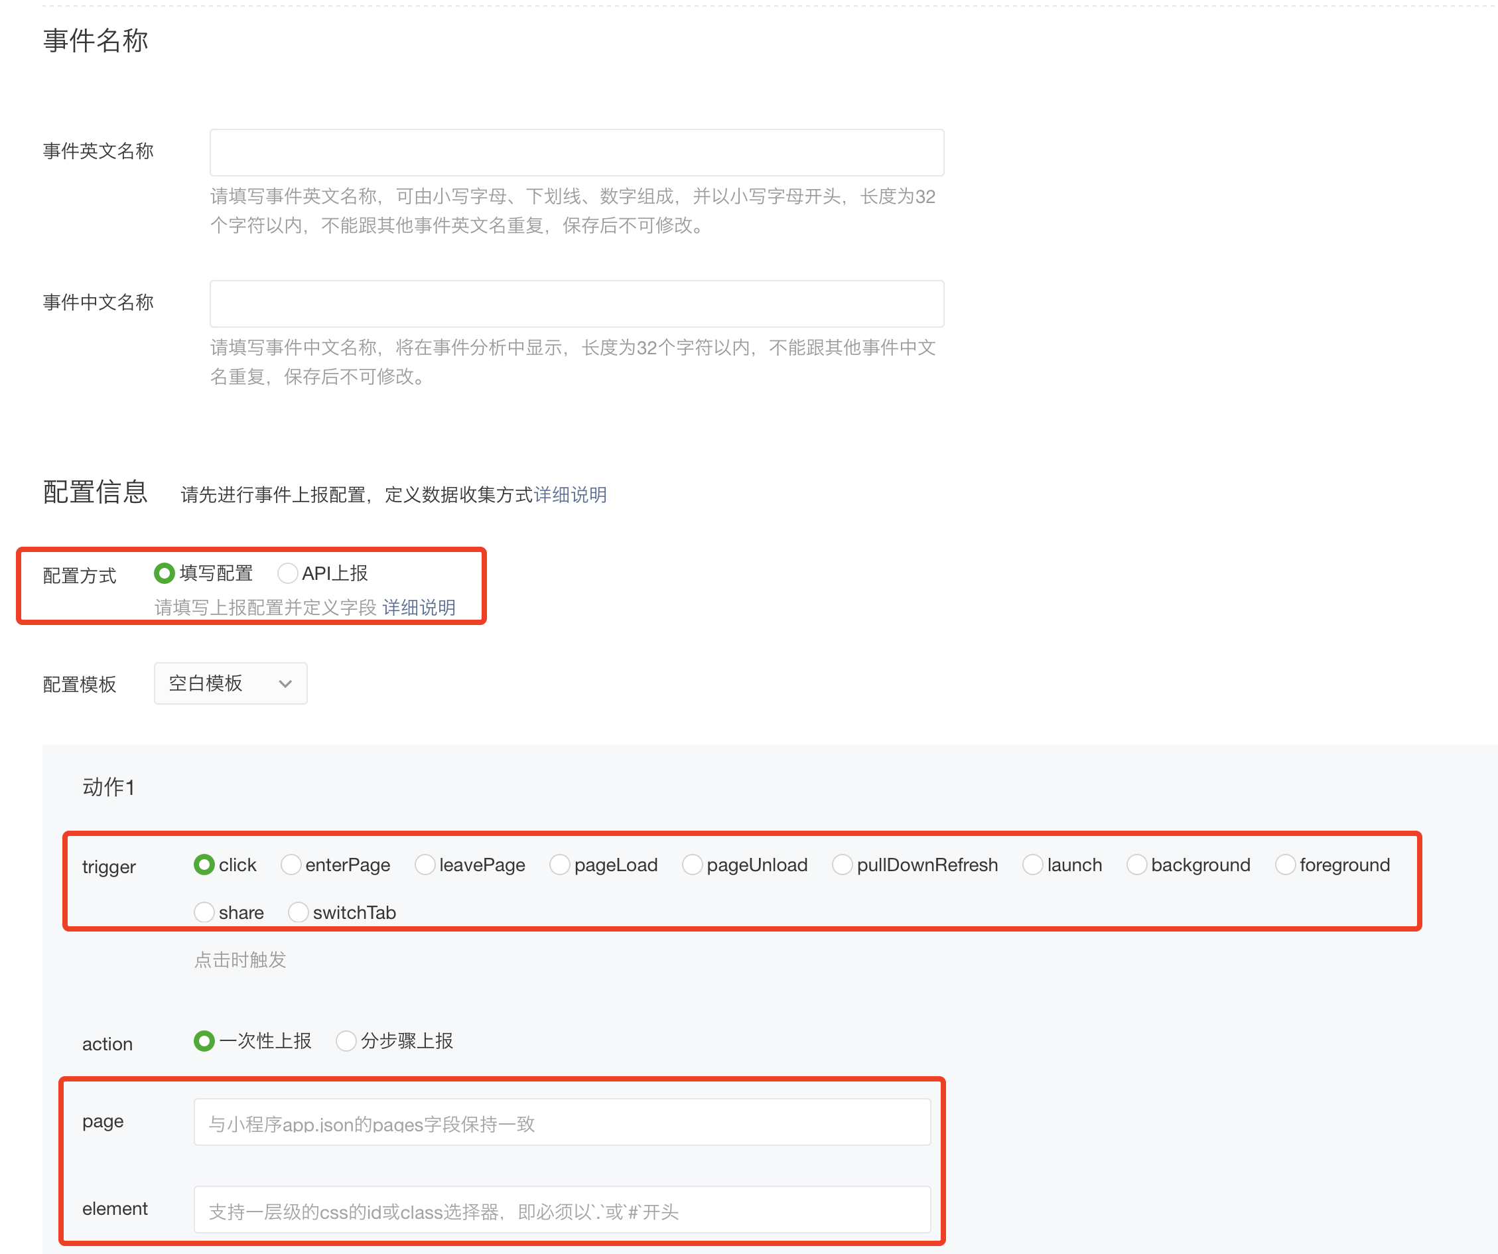The width and height of the screenshot is (1498, 1254).
Task: Focus the 事件中文名称 text box
Action: [x=577, y=304]
